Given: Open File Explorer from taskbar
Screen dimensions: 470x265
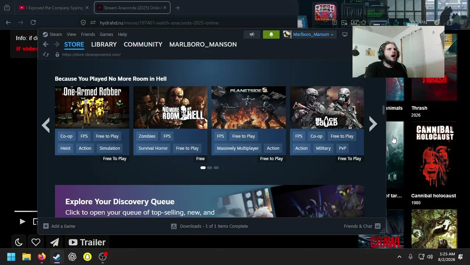Looking at the screenshot, I should tap(27, 257).
